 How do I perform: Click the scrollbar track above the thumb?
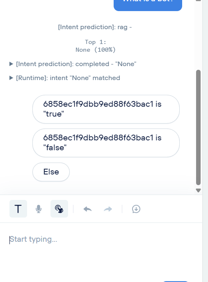pos(198,36)
